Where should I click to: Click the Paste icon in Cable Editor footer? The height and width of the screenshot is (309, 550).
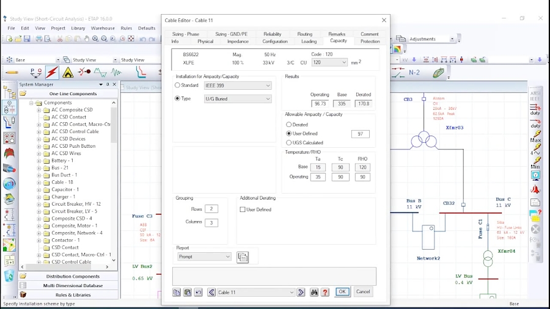tap(188, 292)
